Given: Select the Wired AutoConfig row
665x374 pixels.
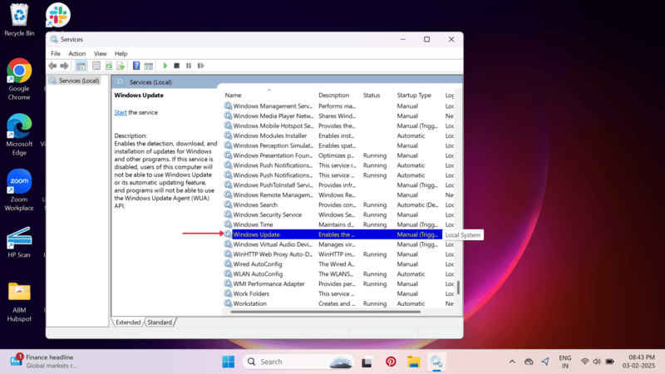Looking at the screenshot, I should point(338,264).
